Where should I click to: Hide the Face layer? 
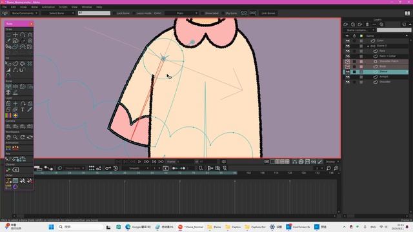[347, 52]
